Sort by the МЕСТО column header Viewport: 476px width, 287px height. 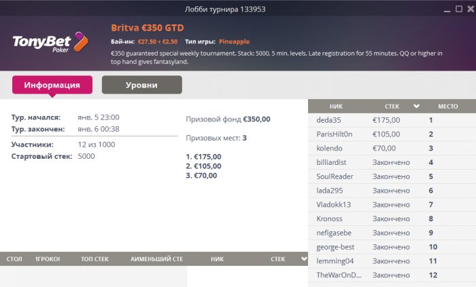(447, 107)
